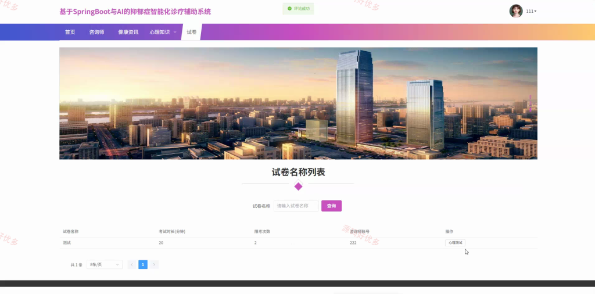Expand the 心理知识 dropdown menu

click(163, 32)
